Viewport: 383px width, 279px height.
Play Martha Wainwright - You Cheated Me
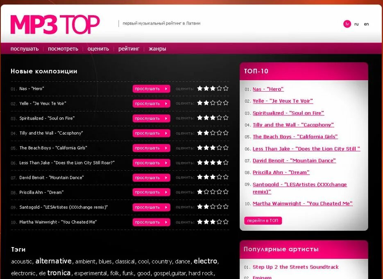[151, 222]
